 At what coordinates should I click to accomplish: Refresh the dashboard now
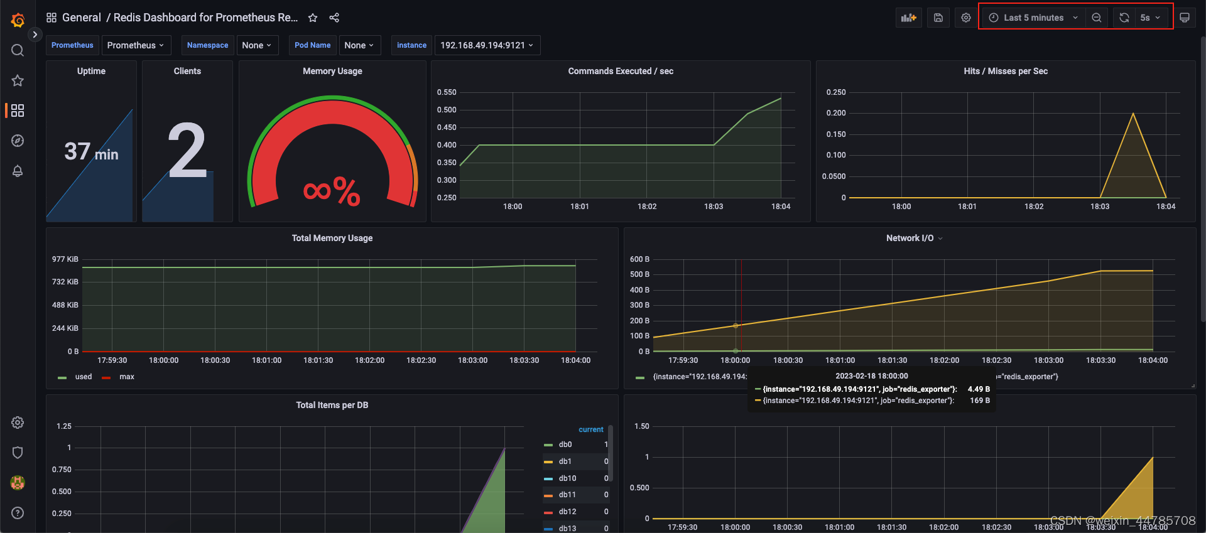tap(1124, 18)
